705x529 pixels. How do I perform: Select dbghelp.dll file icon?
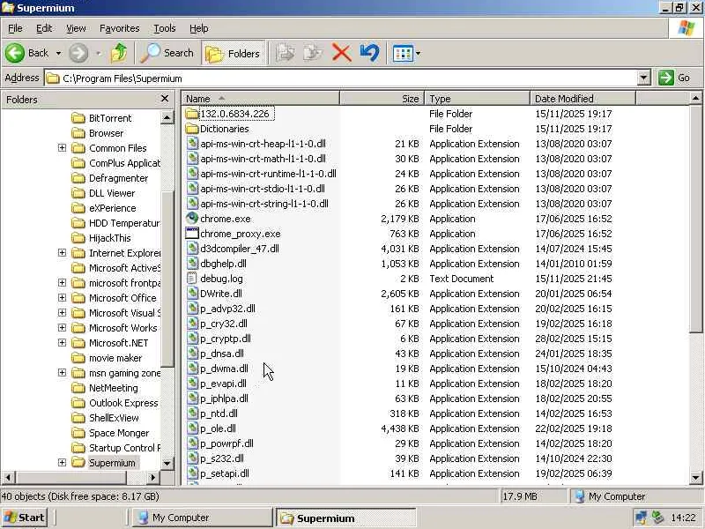(192, 264)
